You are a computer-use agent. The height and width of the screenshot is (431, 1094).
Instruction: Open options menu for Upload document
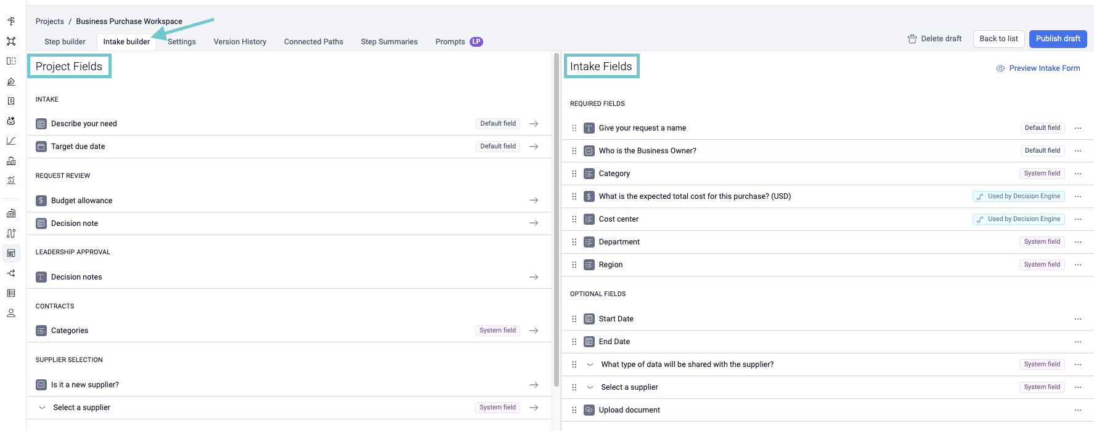[1077, 410]
